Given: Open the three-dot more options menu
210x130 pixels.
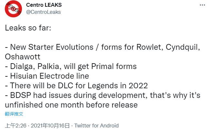Looking at the screenshot, I should click(x=202, y=5).
